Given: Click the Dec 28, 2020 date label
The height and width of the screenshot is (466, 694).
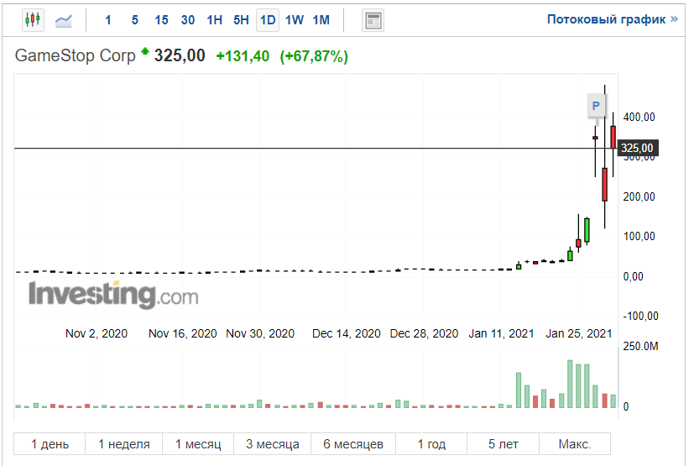Looking at the screenshot, I should tap(424, 333).
